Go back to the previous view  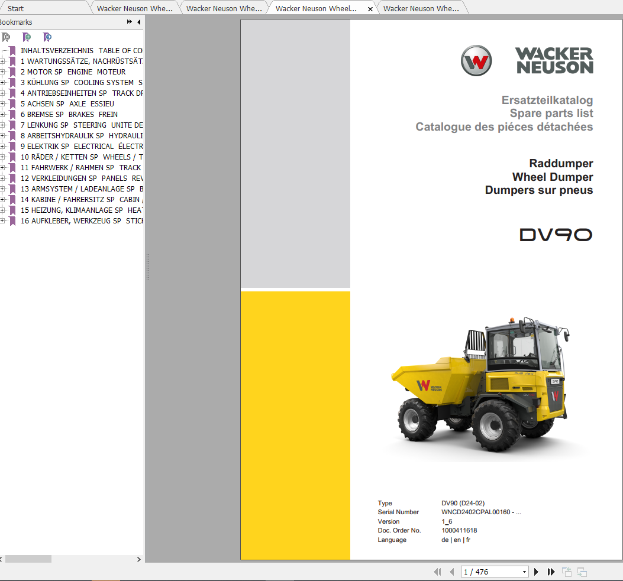[566, 571]
